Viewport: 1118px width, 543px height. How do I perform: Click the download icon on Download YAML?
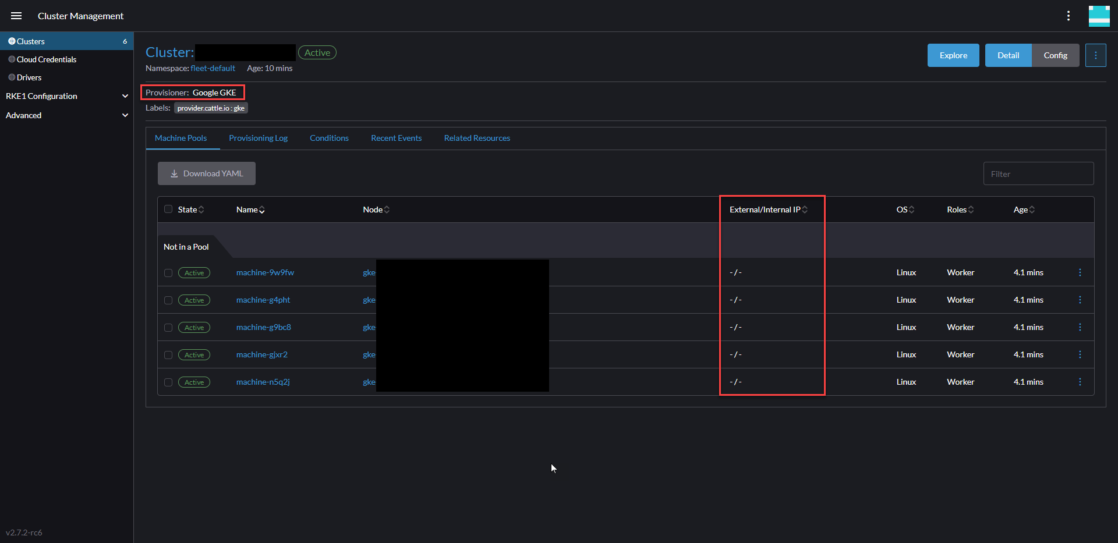click(174, 173)
